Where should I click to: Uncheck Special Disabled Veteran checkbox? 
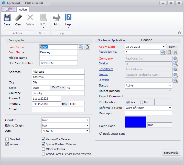click(44, 144)
